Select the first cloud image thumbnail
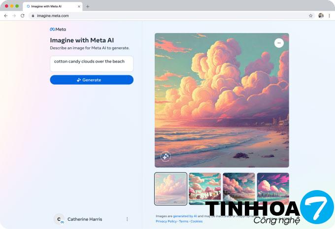 pos(170,188)
